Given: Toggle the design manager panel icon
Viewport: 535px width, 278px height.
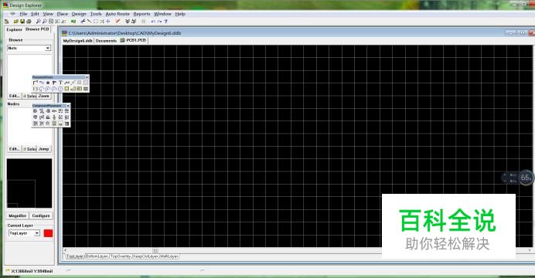Looking at the screenshot, I should 6,22.
